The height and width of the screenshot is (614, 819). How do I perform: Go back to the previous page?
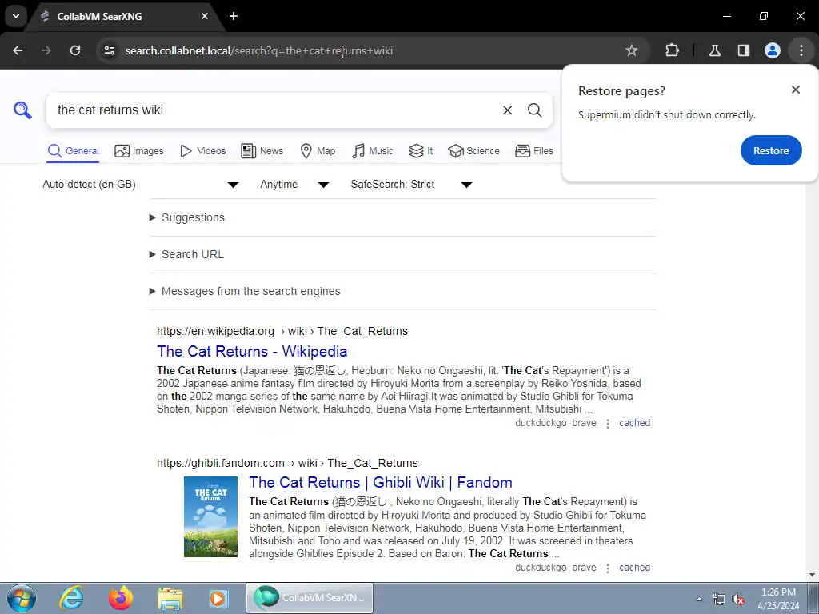coord(18,50)
